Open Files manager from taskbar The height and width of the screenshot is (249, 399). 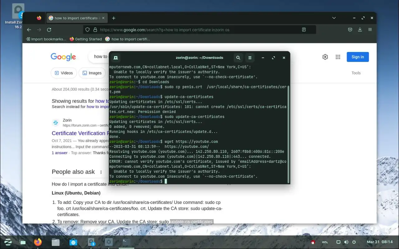(55, 242)
